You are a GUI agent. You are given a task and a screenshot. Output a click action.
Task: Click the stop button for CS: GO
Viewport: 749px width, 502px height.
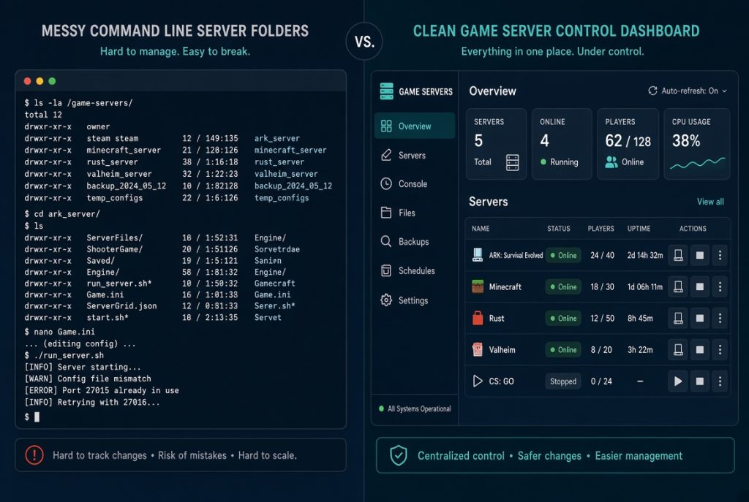point(700,381)
